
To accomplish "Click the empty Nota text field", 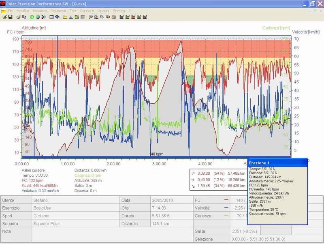I will (113, 235).
